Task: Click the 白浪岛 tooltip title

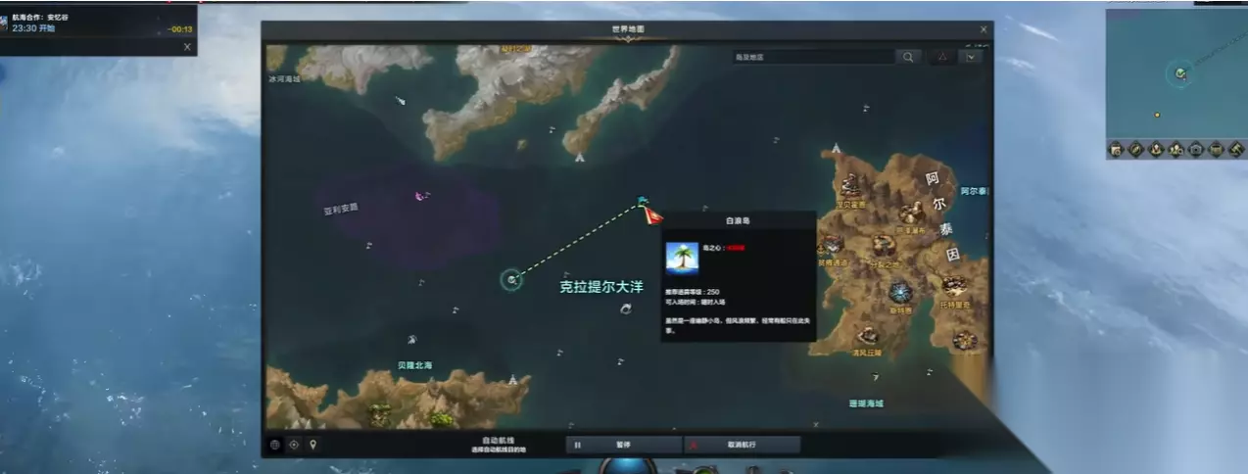Action: coord(738,221)
